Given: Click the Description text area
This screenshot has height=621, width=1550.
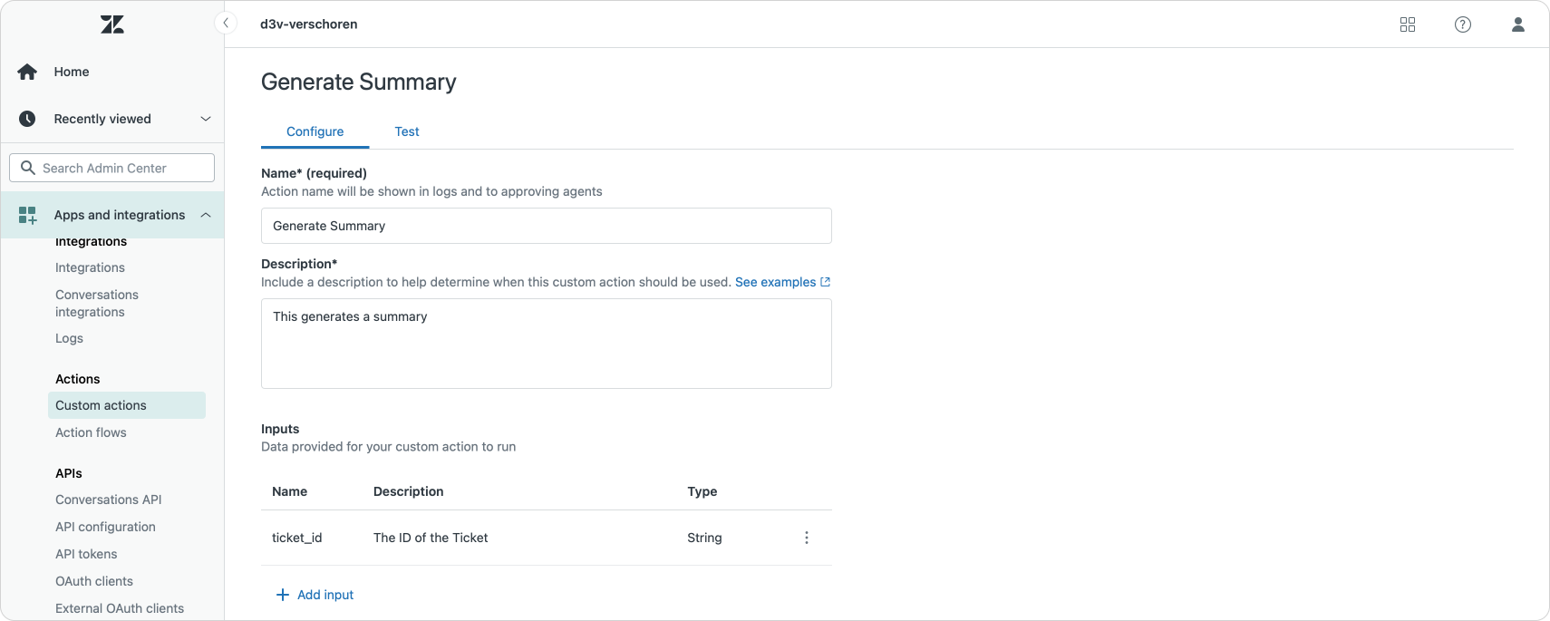Looking at the screenshot, I should tap(546, 344).
